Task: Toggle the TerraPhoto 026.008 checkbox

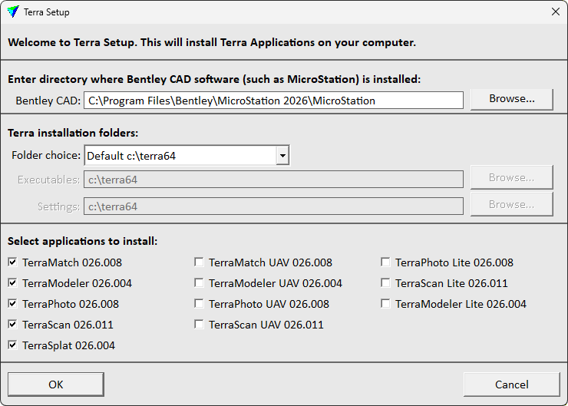Action: coord(13,303)
